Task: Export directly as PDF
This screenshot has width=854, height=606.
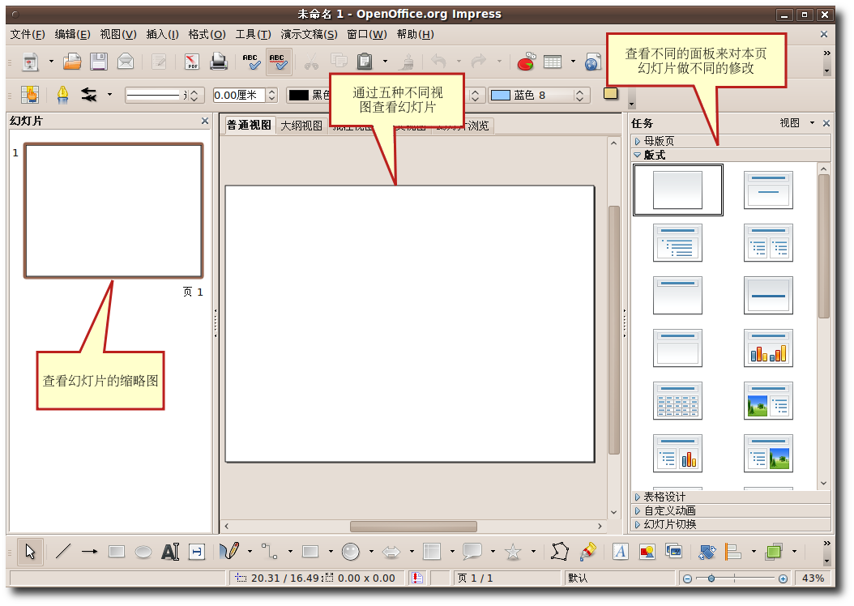Action: point(192,62)
